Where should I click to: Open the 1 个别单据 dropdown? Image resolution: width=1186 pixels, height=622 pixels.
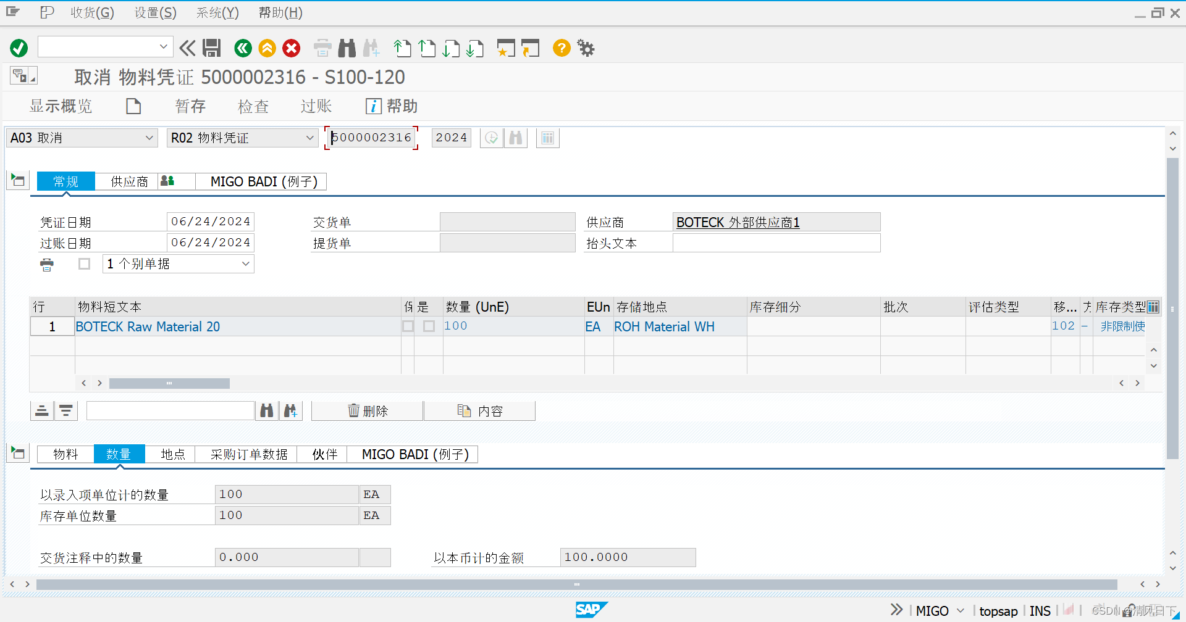246,264
